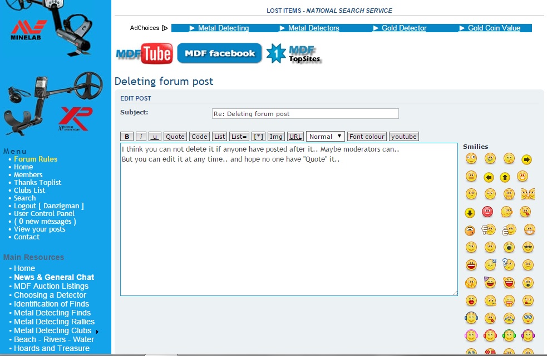Open Members in the sidebar menu

[28, 174]
